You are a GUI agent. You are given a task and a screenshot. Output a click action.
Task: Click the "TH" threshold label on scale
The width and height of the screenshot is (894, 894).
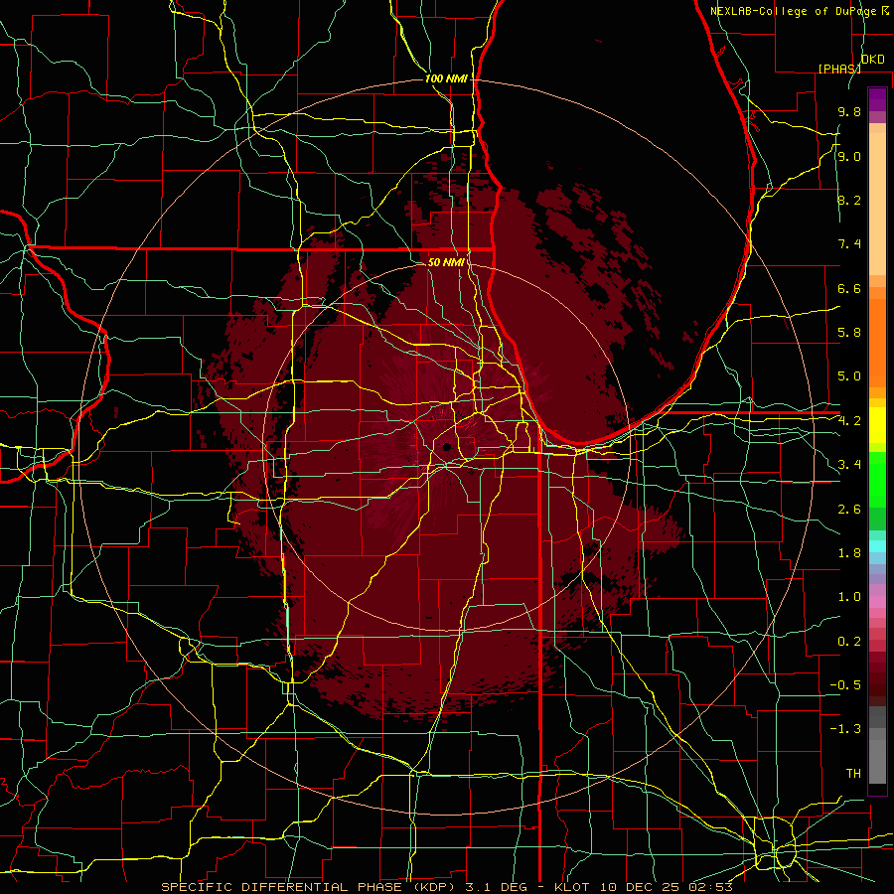coord(853,774)
